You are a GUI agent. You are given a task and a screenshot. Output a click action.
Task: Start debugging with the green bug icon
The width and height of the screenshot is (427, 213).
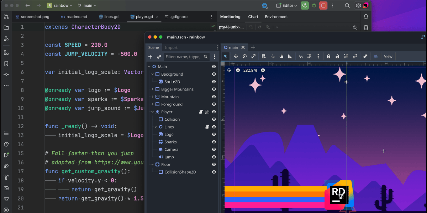[314, 6]
